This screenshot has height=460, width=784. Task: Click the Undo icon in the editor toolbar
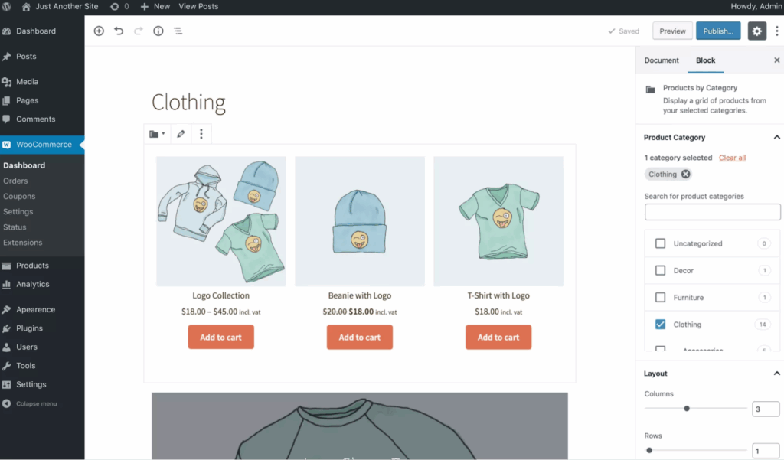click(120, 31)
